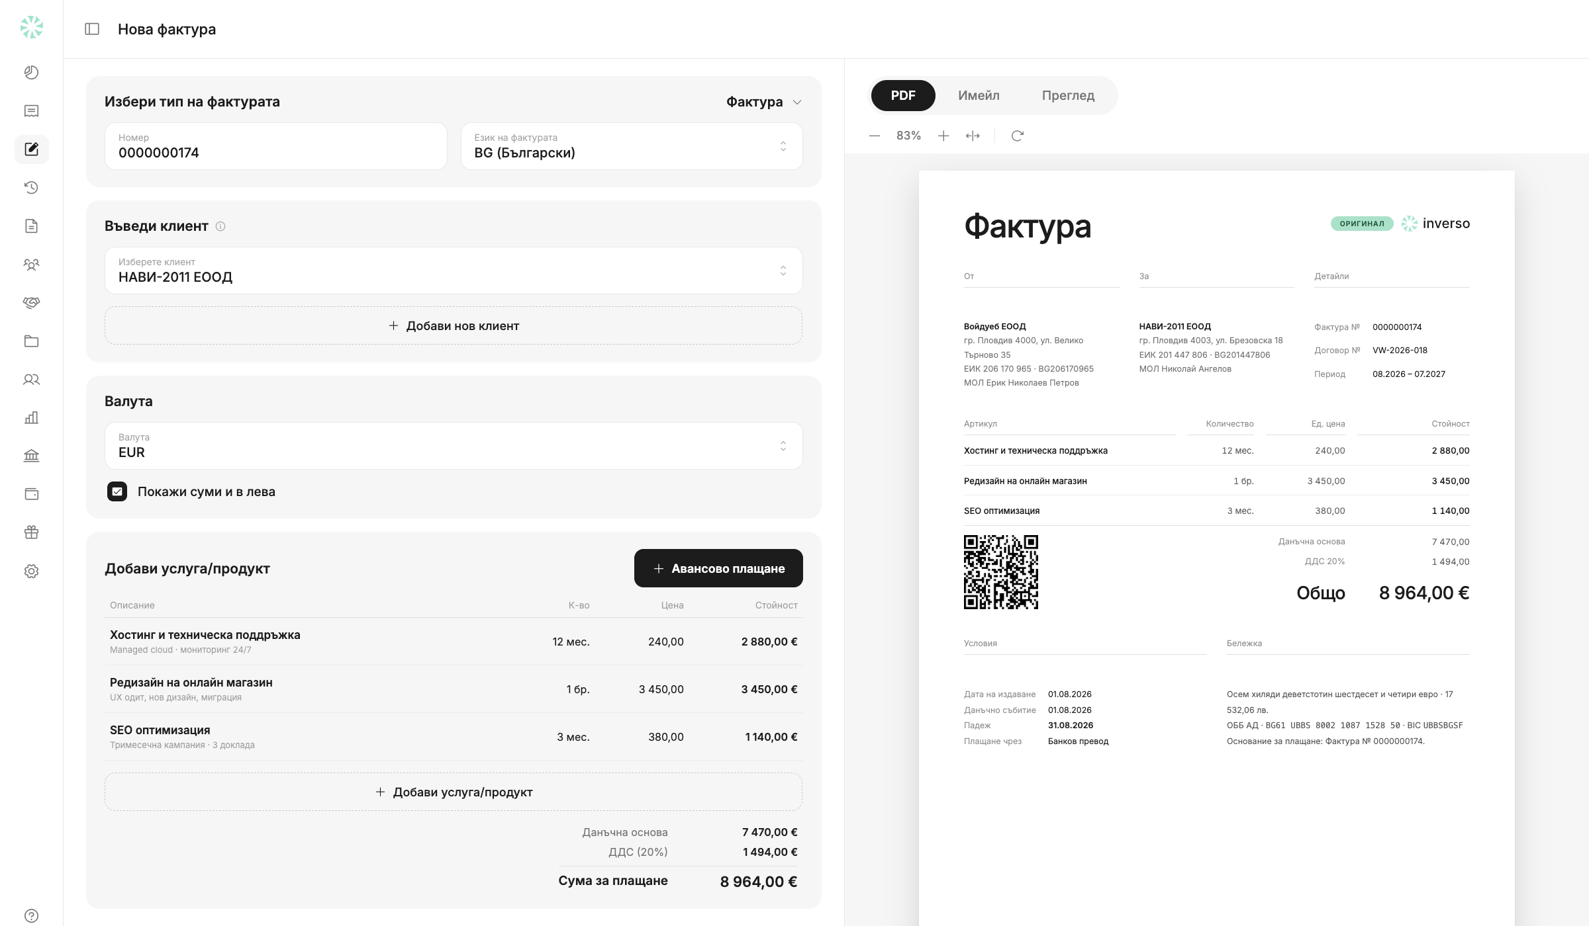Select the new invoice edit icon
Screen dimensions: 1589x926
pyautogui.click(x=31, y=149)
